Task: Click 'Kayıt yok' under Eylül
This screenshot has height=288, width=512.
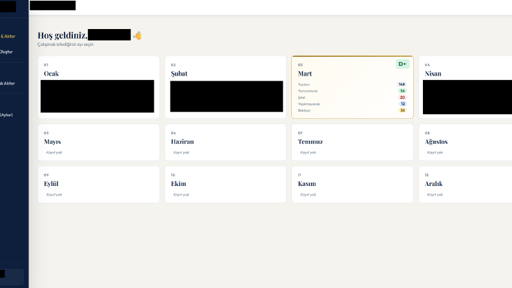Action: [x=54, y=194]
